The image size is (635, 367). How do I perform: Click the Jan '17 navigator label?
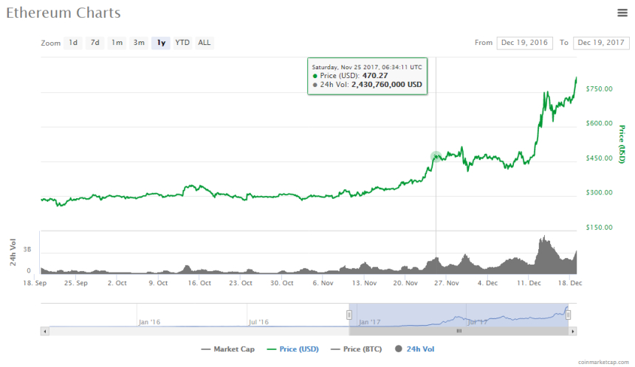[369, 322]
